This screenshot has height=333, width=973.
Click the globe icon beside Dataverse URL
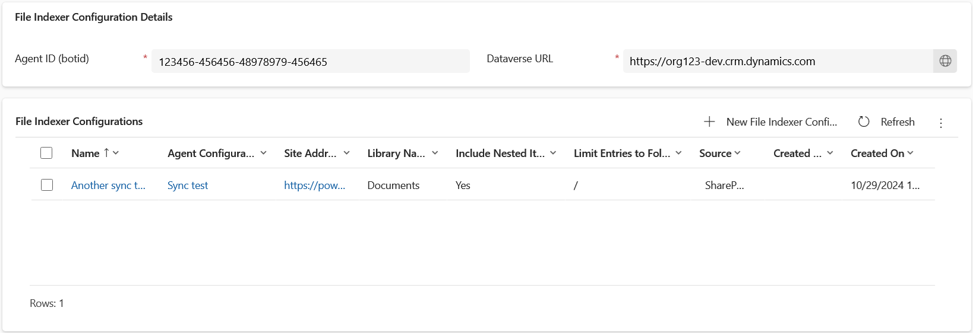[945, 61]
